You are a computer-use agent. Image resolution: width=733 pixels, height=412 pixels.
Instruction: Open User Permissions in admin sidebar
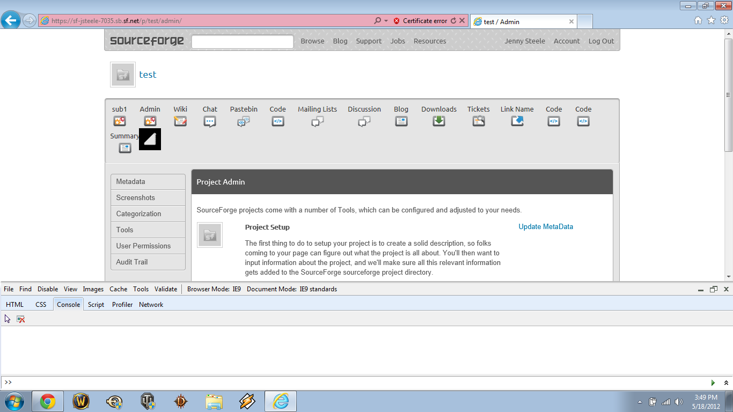click(x=143, y=246)
